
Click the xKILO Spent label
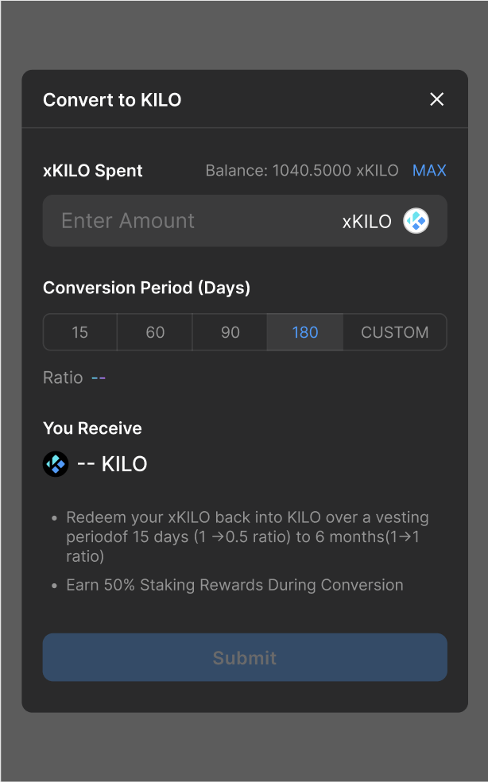93,171
